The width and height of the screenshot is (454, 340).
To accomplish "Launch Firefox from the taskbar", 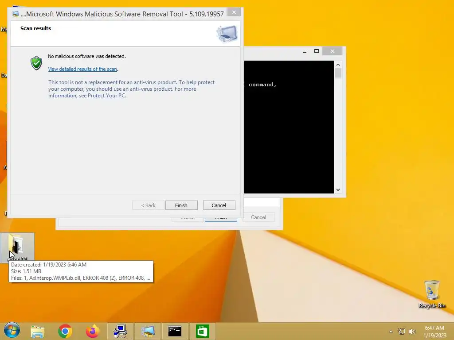I will (93, 331).
